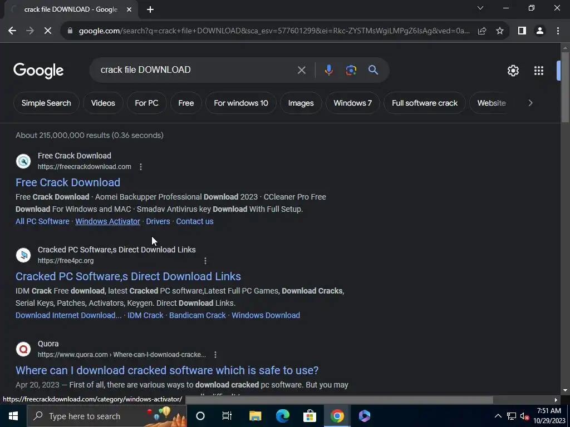The height and width of the screenshot is (427, 570).
Task: Open the Windows Activator sitelink
Action: 107,221
